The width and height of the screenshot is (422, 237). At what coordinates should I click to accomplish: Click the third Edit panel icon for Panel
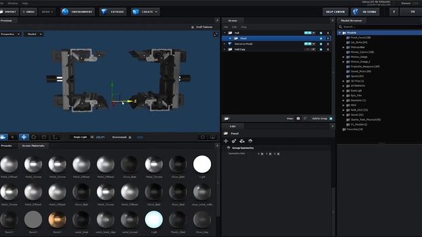[242, 141]
